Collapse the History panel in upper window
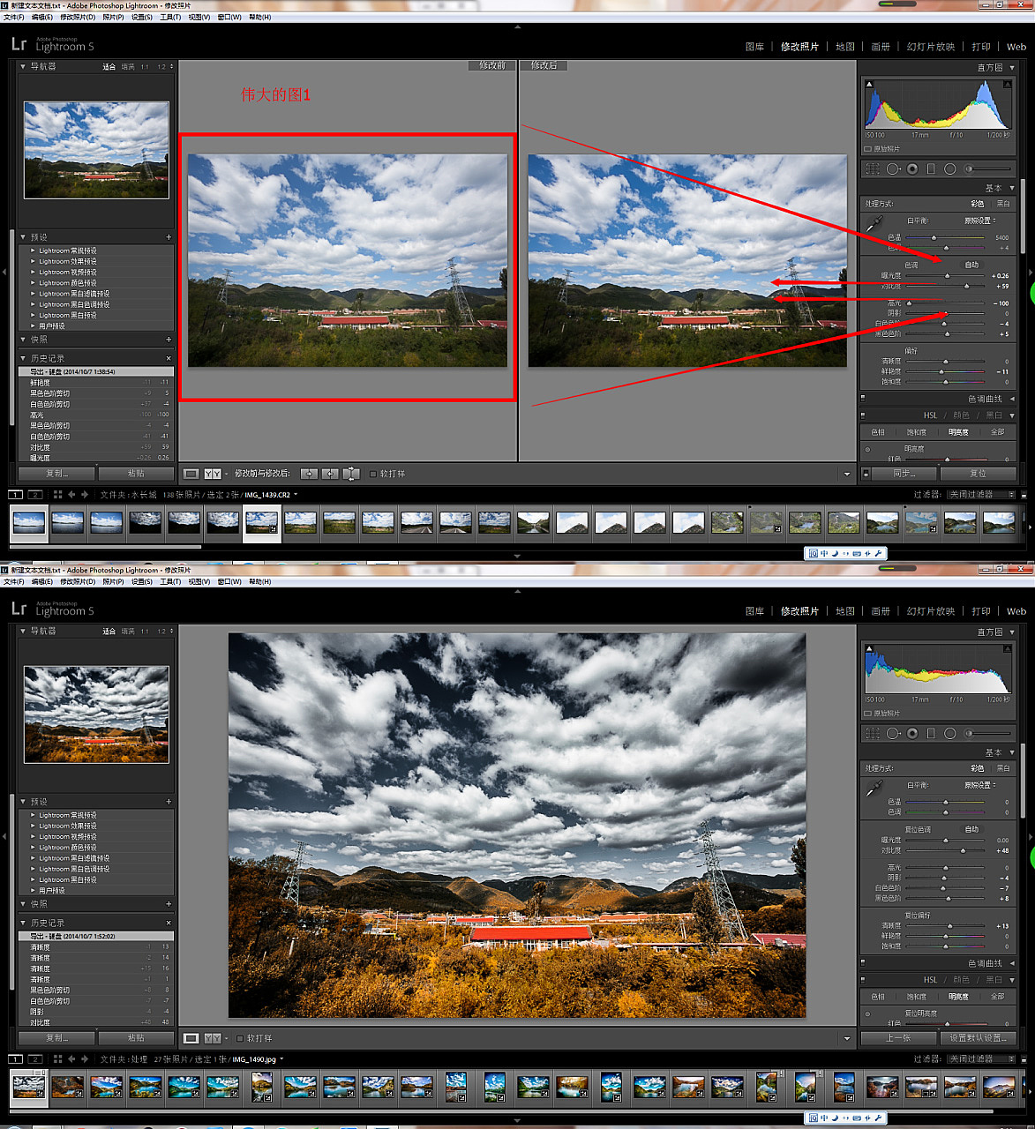Viewport: 1035px width, 1129px height. [24, 358]
